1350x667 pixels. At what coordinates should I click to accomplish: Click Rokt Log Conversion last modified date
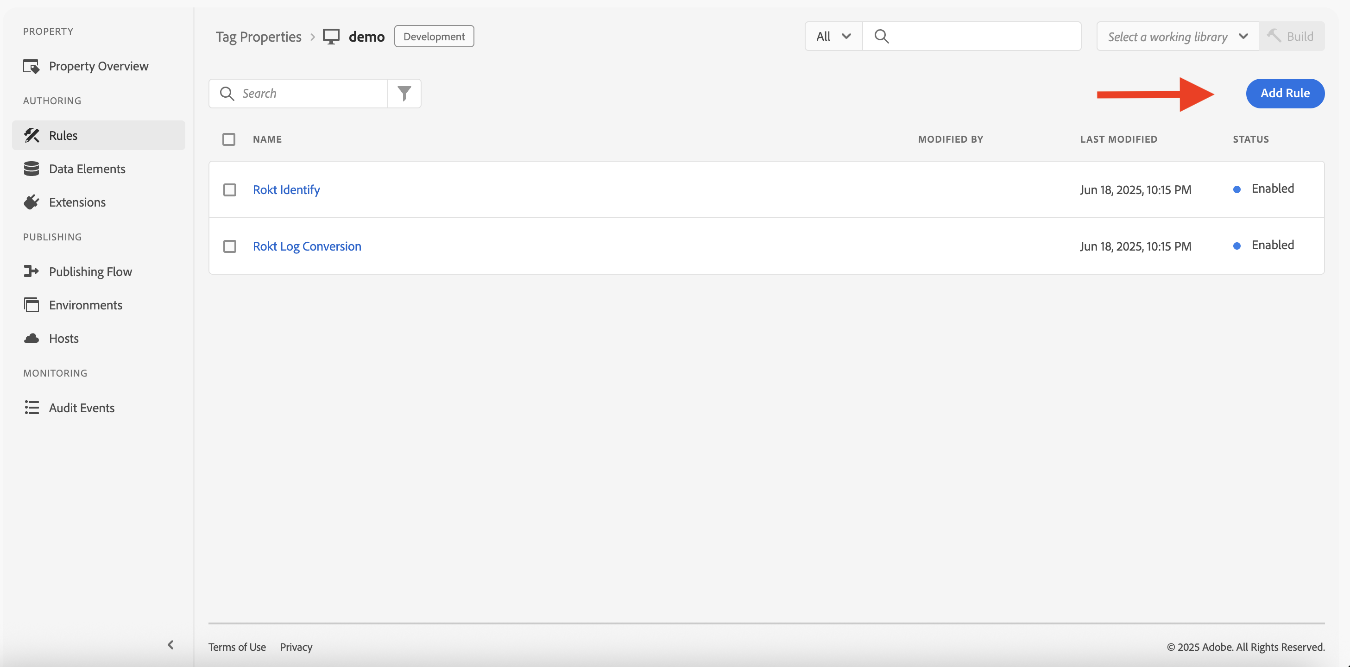coord(1136,246)
